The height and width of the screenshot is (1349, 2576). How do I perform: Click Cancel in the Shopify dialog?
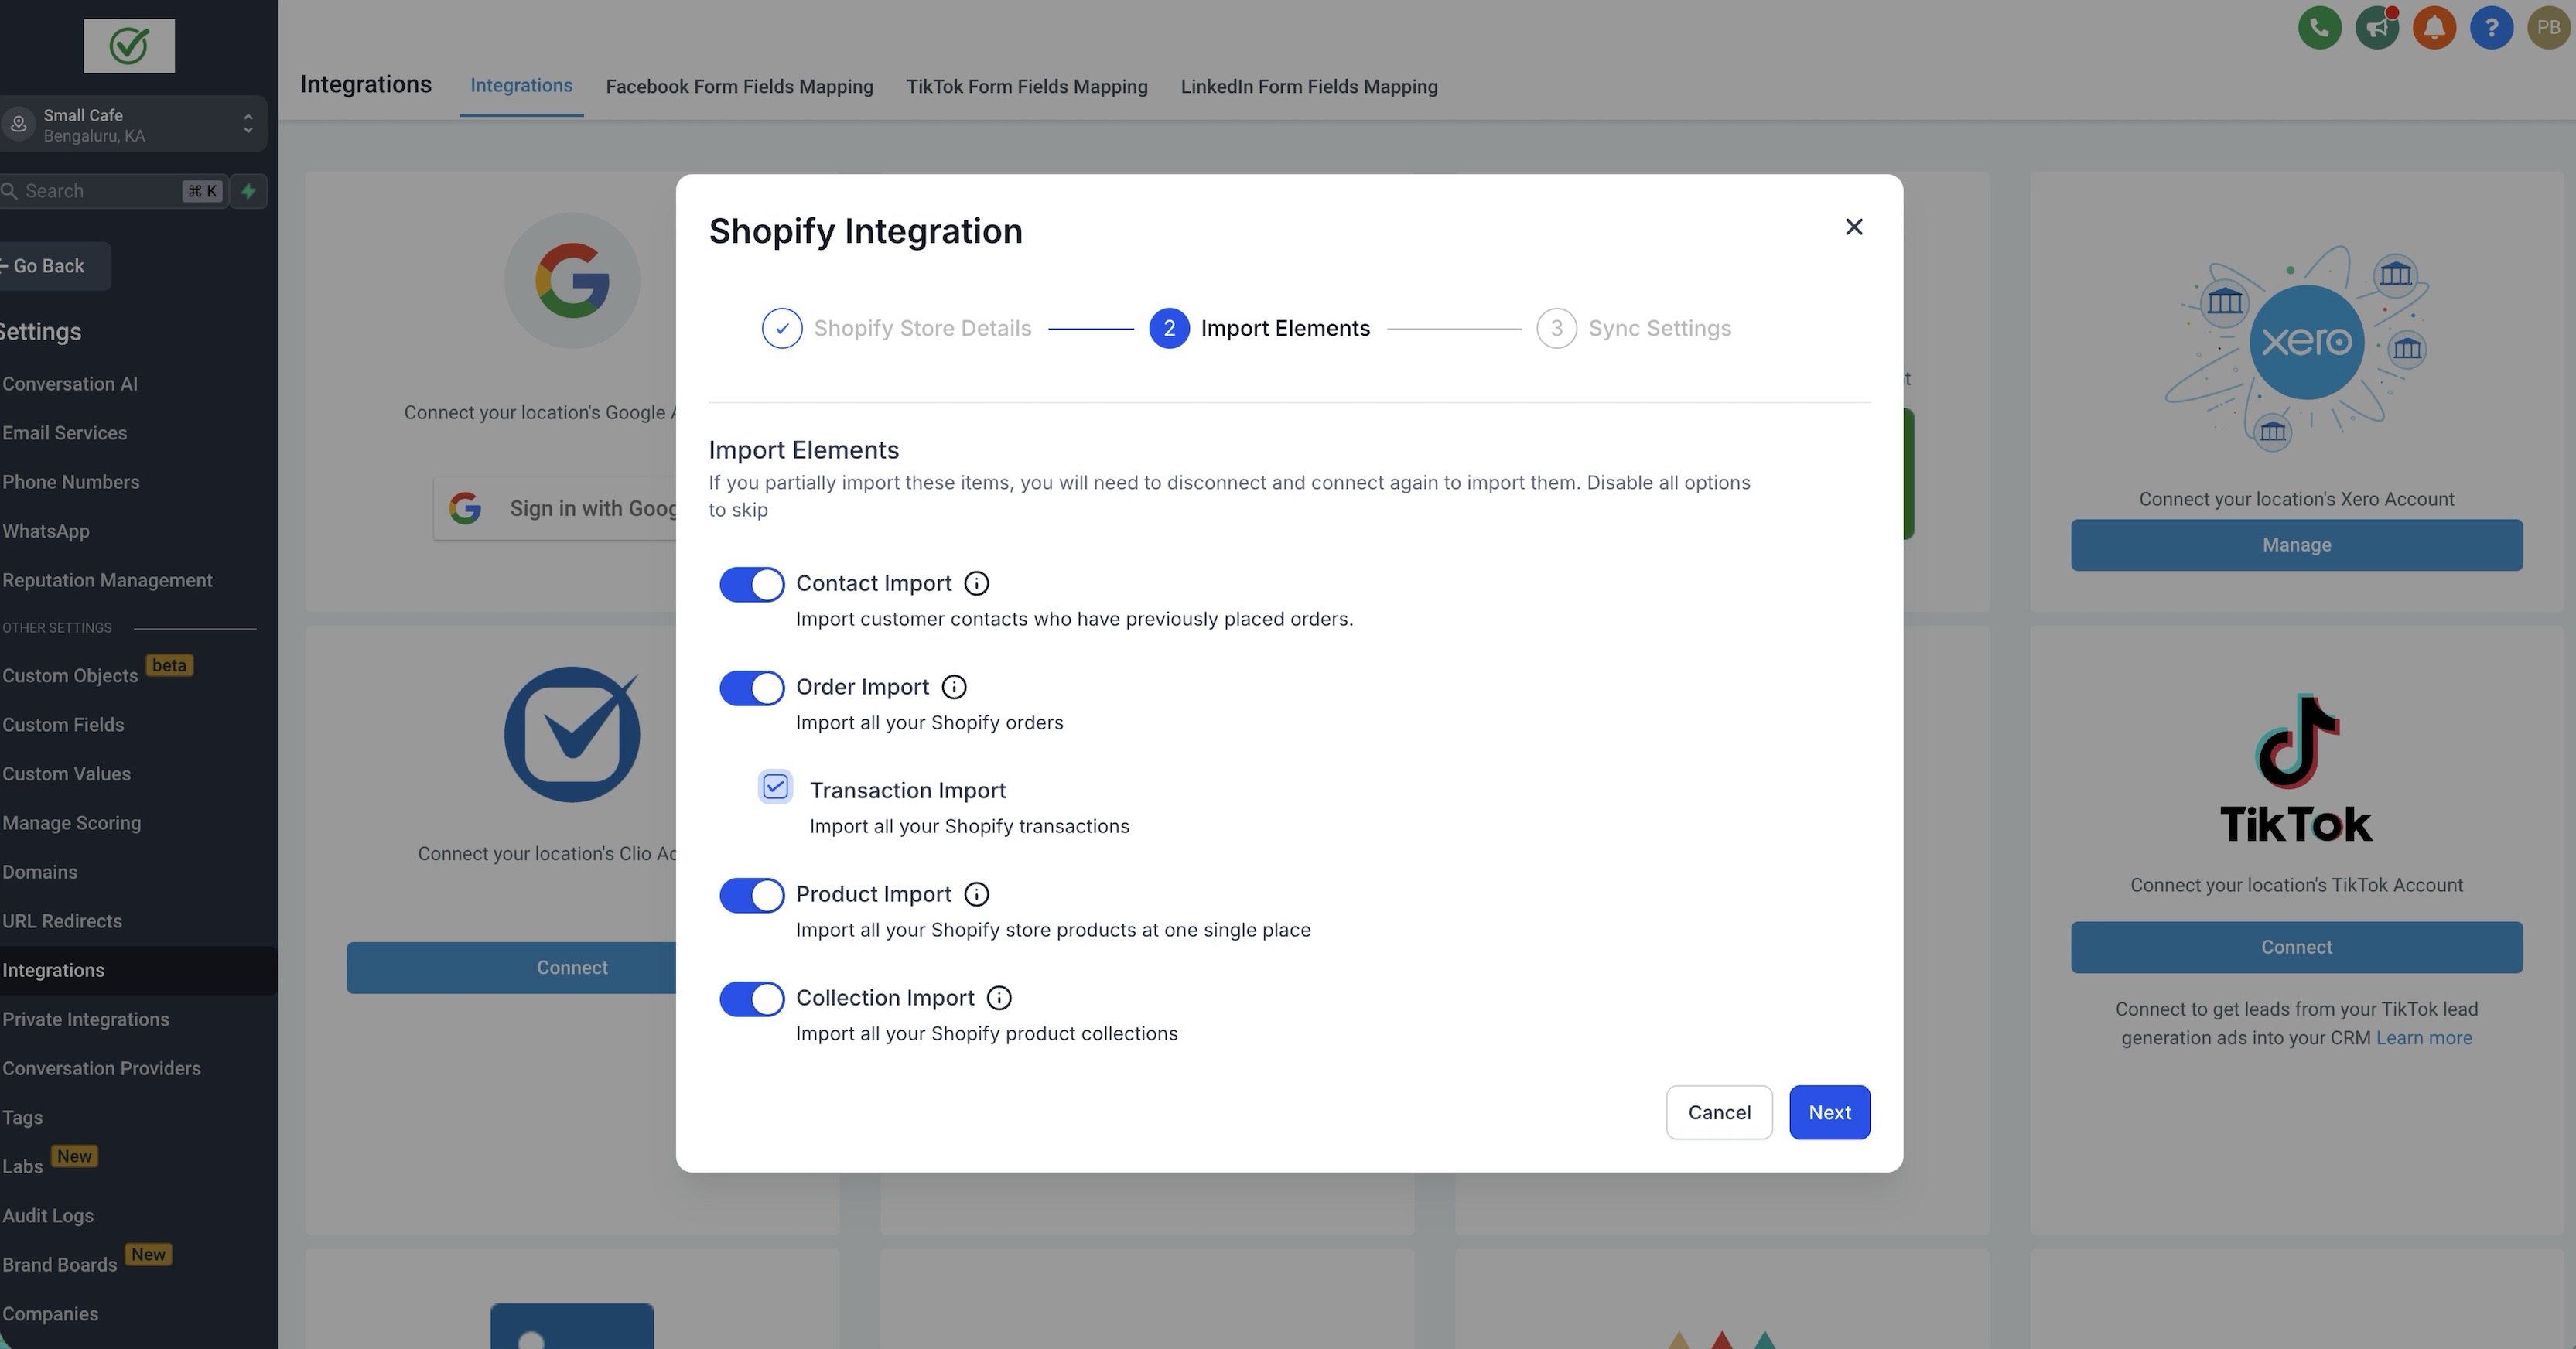[1719, 1112]
